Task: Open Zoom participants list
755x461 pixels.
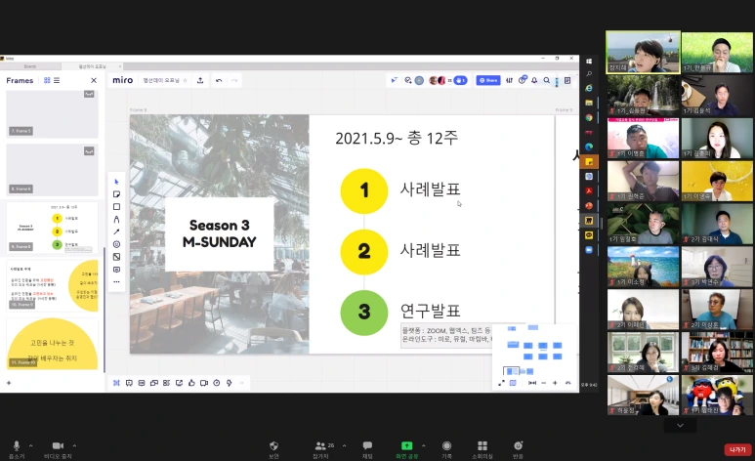Action: 320,449
